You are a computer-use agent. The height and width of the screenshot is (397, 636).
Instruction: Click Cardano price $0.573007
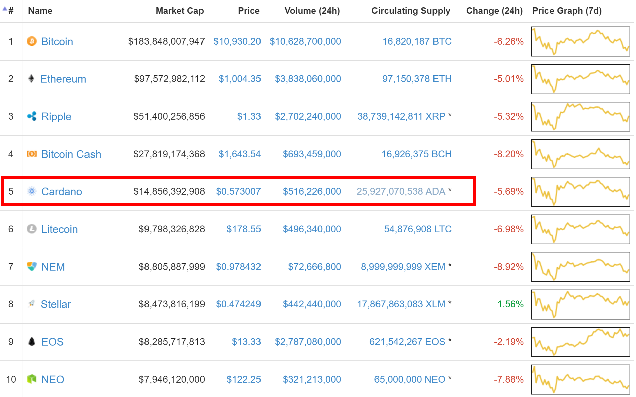[238, 191]
